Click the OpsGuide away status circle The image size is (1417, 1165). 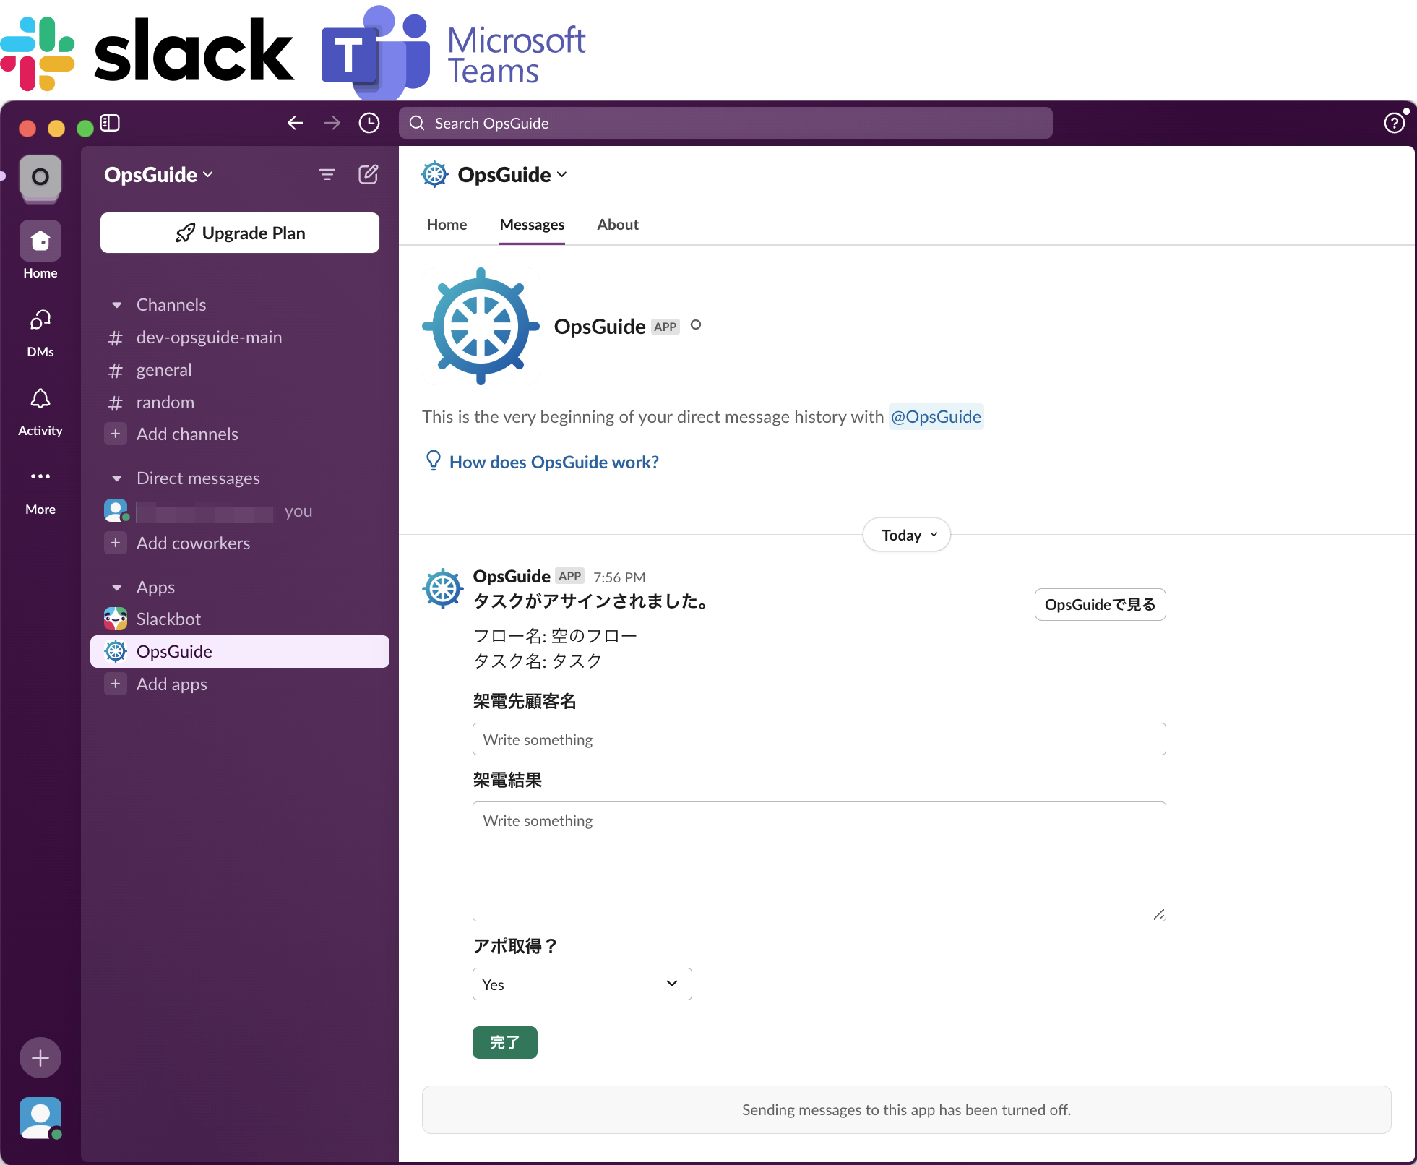[x=696, y=325]
